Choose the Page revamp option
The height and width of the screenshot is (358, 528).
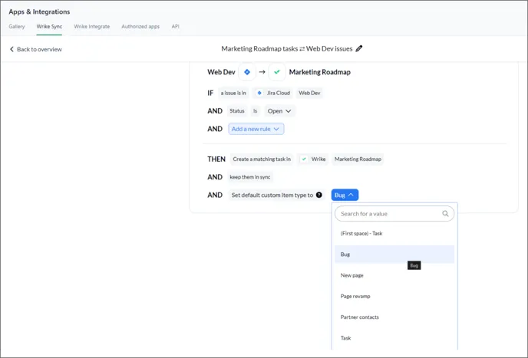394,296
